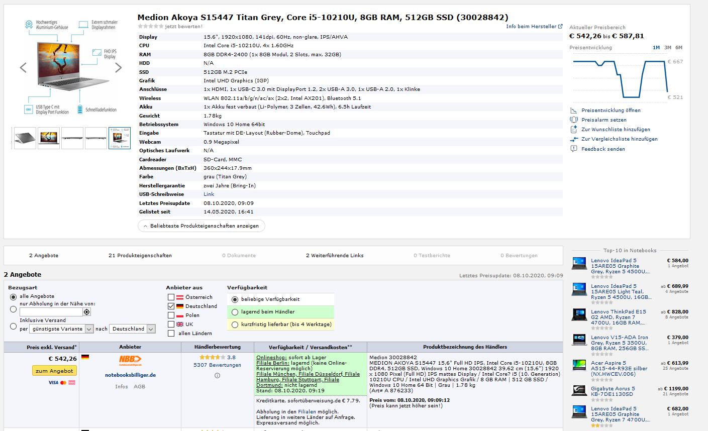Screen dimensions: 708x431
Task: Select the nur Abholung in der Nähe radio button
Action: coord(13,309)
